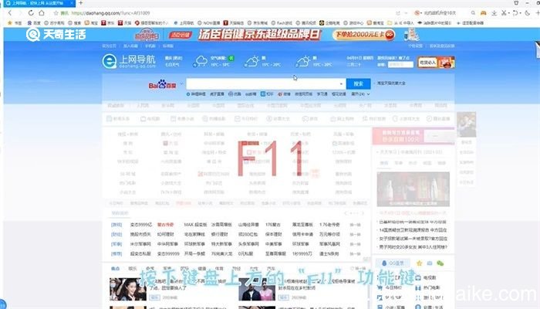Click the green WeChat icon

pyautogui.click(x=440, y=263)
